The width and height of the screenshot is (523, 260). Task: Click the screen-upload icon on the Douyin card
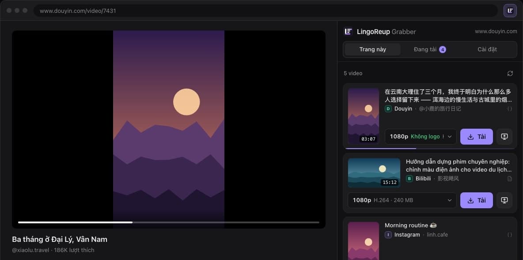pyautogui.click(x=504, y=137)
